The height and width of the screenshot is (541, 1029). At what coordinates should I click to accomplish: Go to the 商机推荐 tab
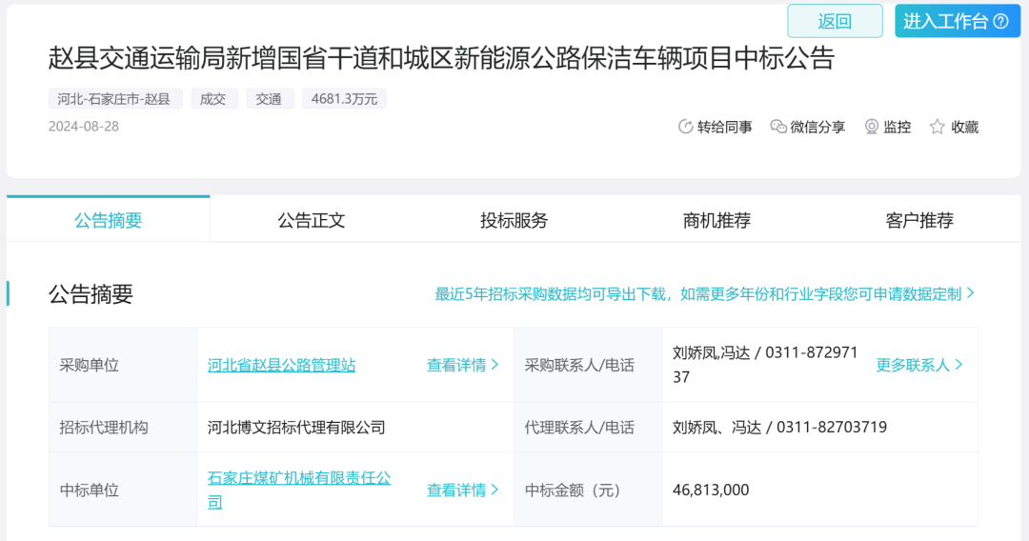(x=716, y=220)
